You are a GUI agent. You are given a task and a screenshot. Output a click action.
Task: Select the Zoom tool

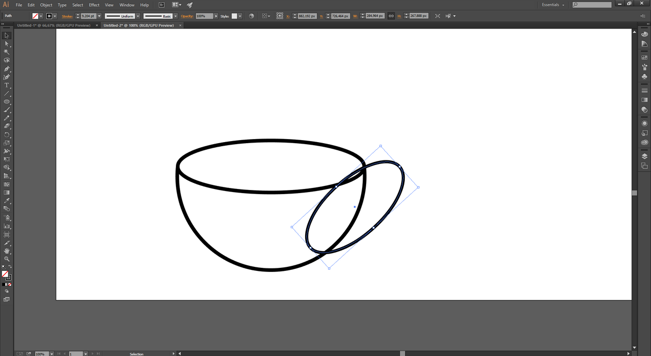coord(7,259)
